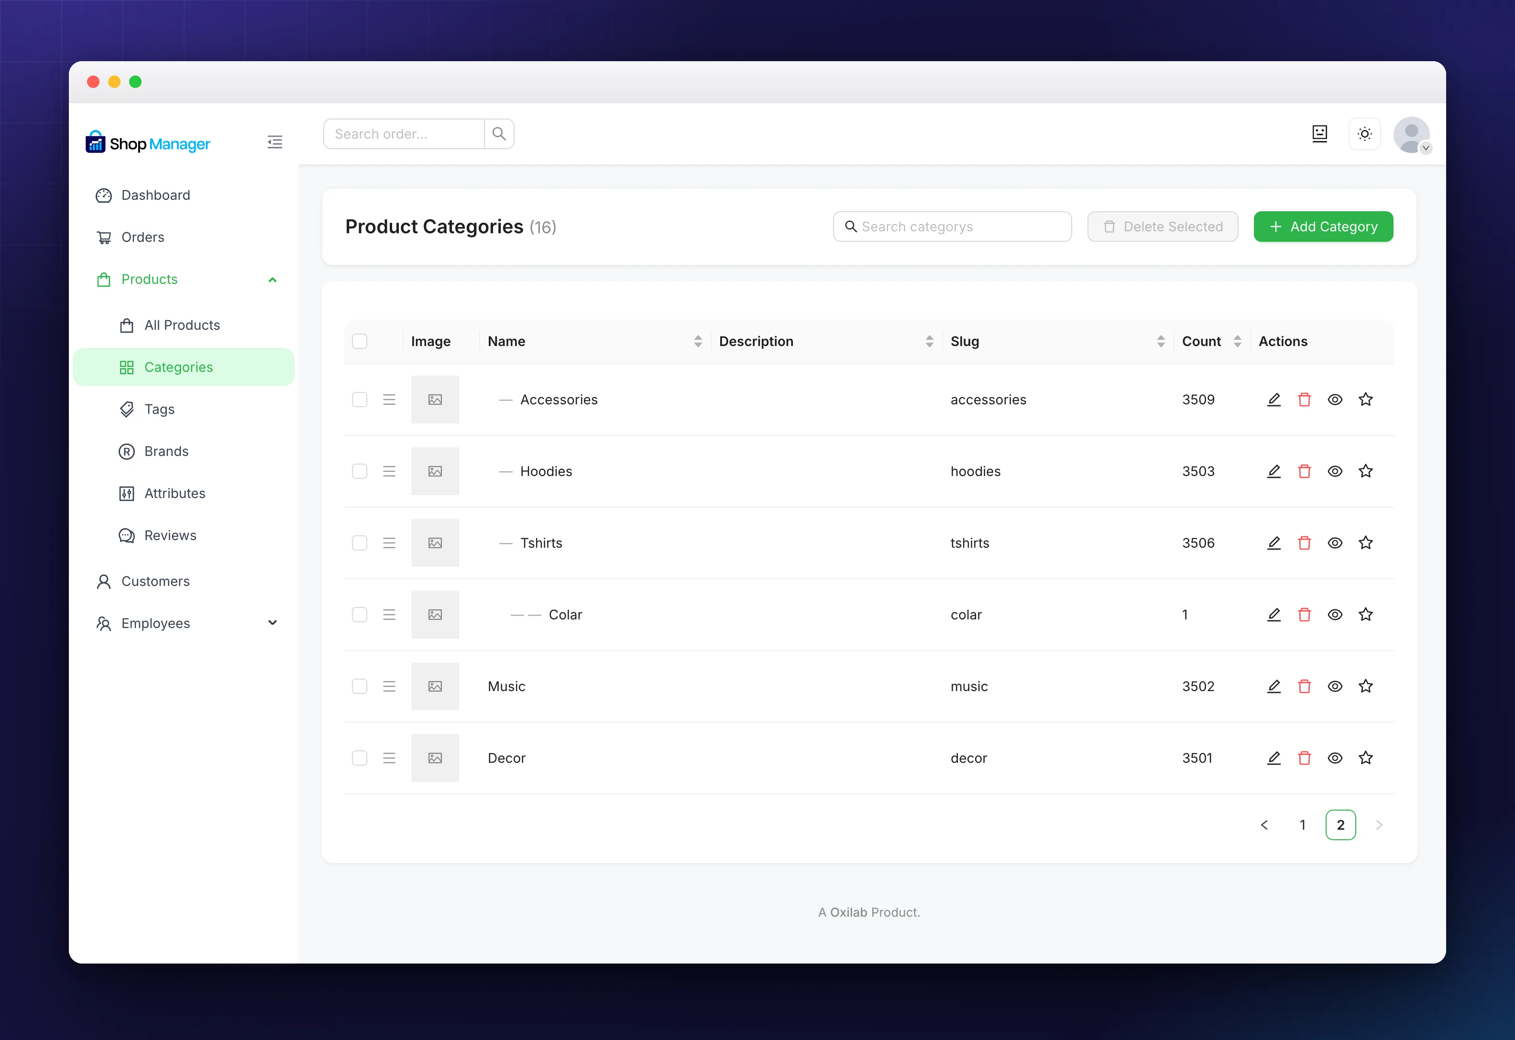View the Tshirts category with the eye icon
Screen dimensions: 1515x1040
click(1335, 543)
